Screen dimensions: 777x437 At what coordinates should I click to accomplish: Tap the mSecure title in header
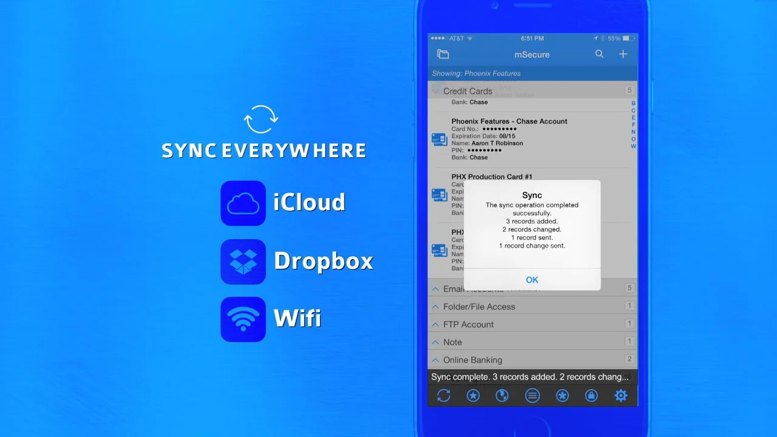(532, 55)
